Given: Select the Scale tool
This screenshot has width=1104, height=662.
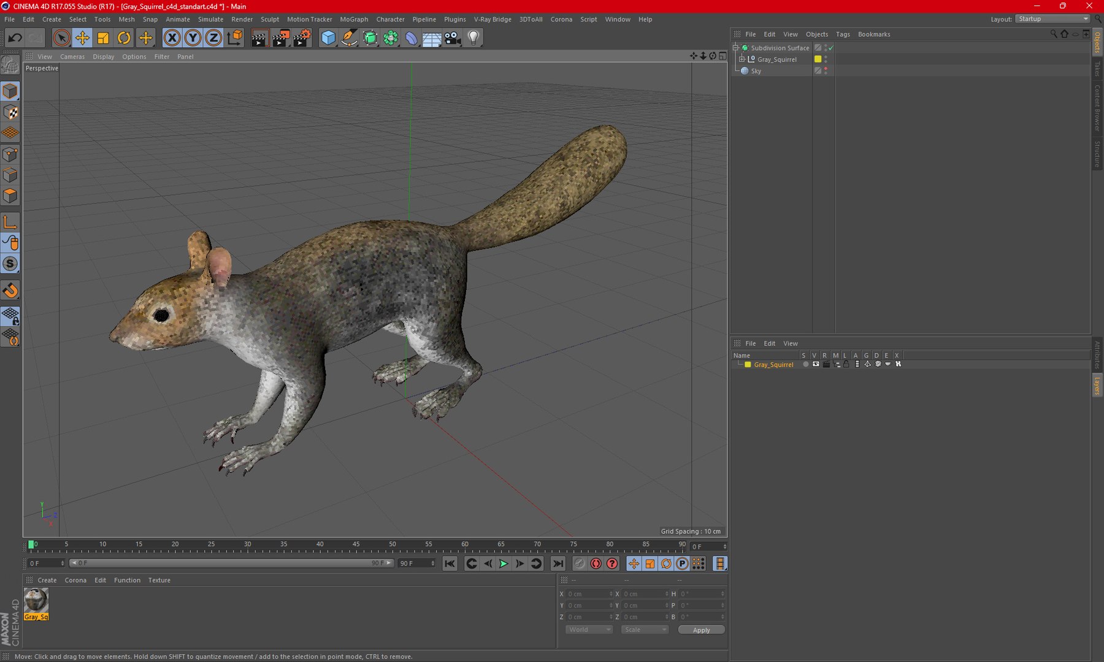Looking at the screenshot, I should tap(103, 38).
